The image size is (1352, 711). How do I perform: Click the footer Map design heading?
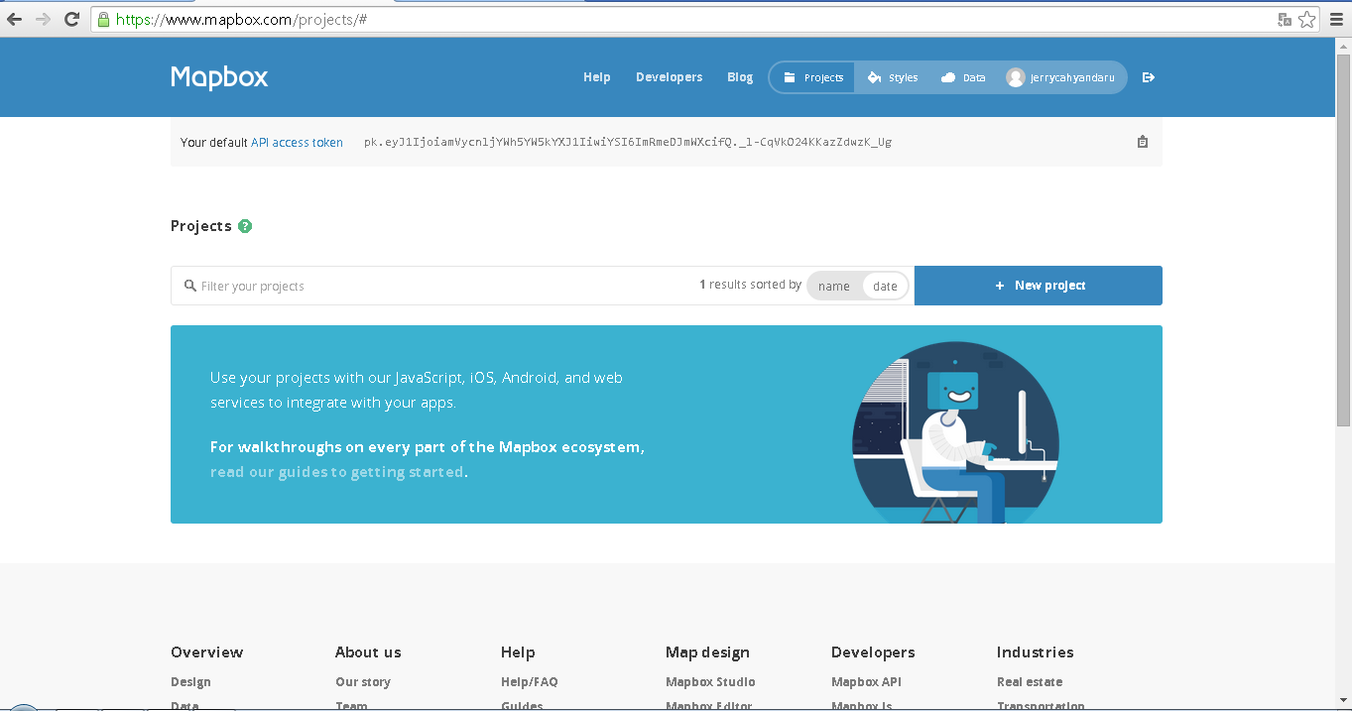click(x=707, y=652)
